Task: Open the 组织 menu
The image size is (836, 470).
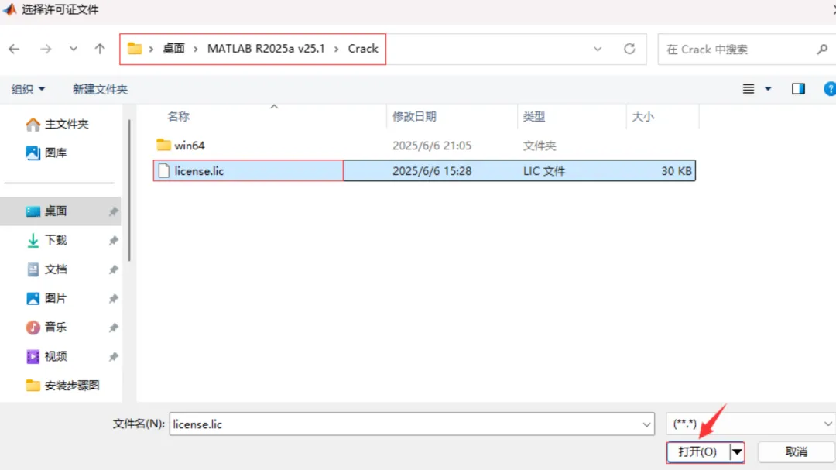Action: [28, 89]
